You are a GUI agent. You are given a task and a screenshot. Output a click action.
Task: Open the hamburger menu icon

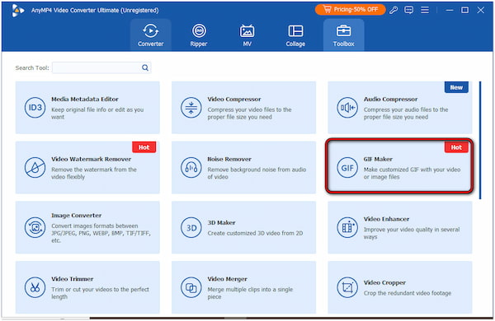point(425,10)
